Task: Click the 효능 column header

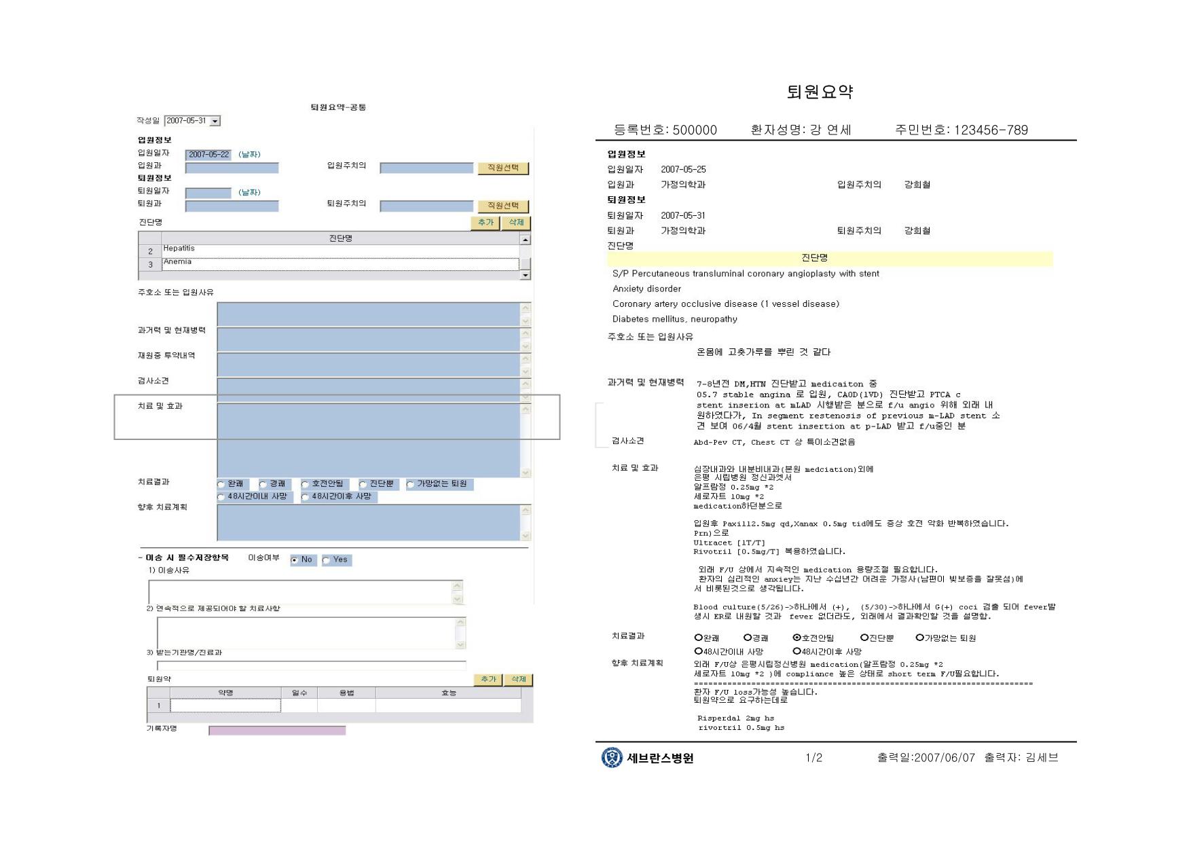Action: [x=449, y=693]
